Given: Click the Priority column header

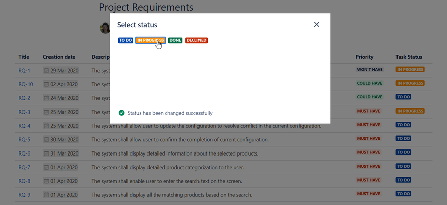Looking at the screenshot, I should (364, 57).
